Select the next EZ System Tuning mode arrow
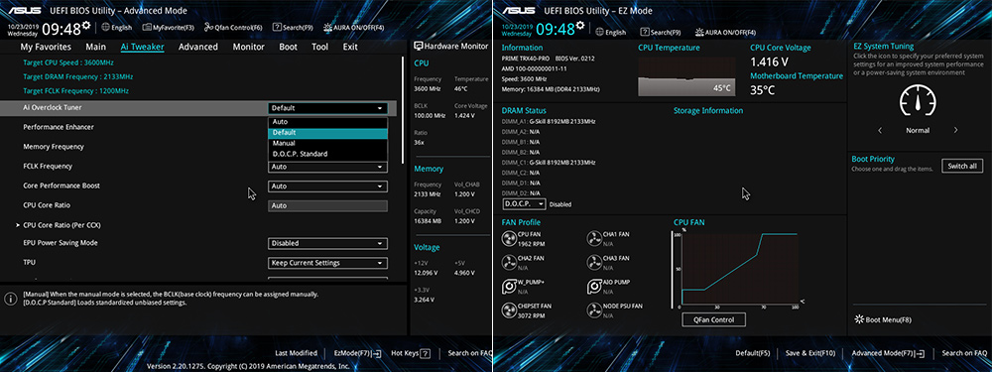Screen dimensions: 992x372 point(955,130)
